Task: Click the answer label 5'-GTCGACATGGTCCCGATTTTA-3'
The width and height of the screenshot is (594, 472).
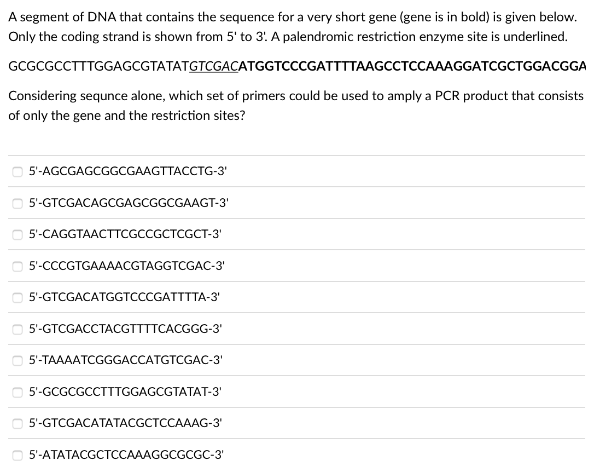Action: tap(125, 298)
